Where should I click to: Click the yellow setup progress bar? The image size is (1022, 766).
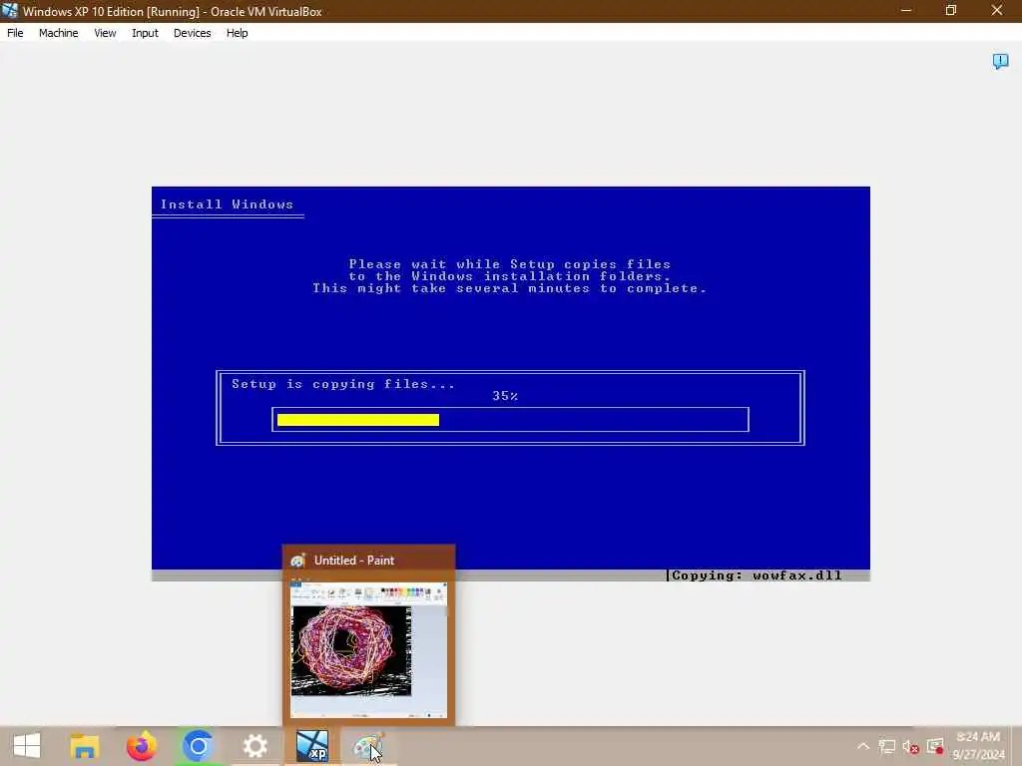click(x=358, y=420)
